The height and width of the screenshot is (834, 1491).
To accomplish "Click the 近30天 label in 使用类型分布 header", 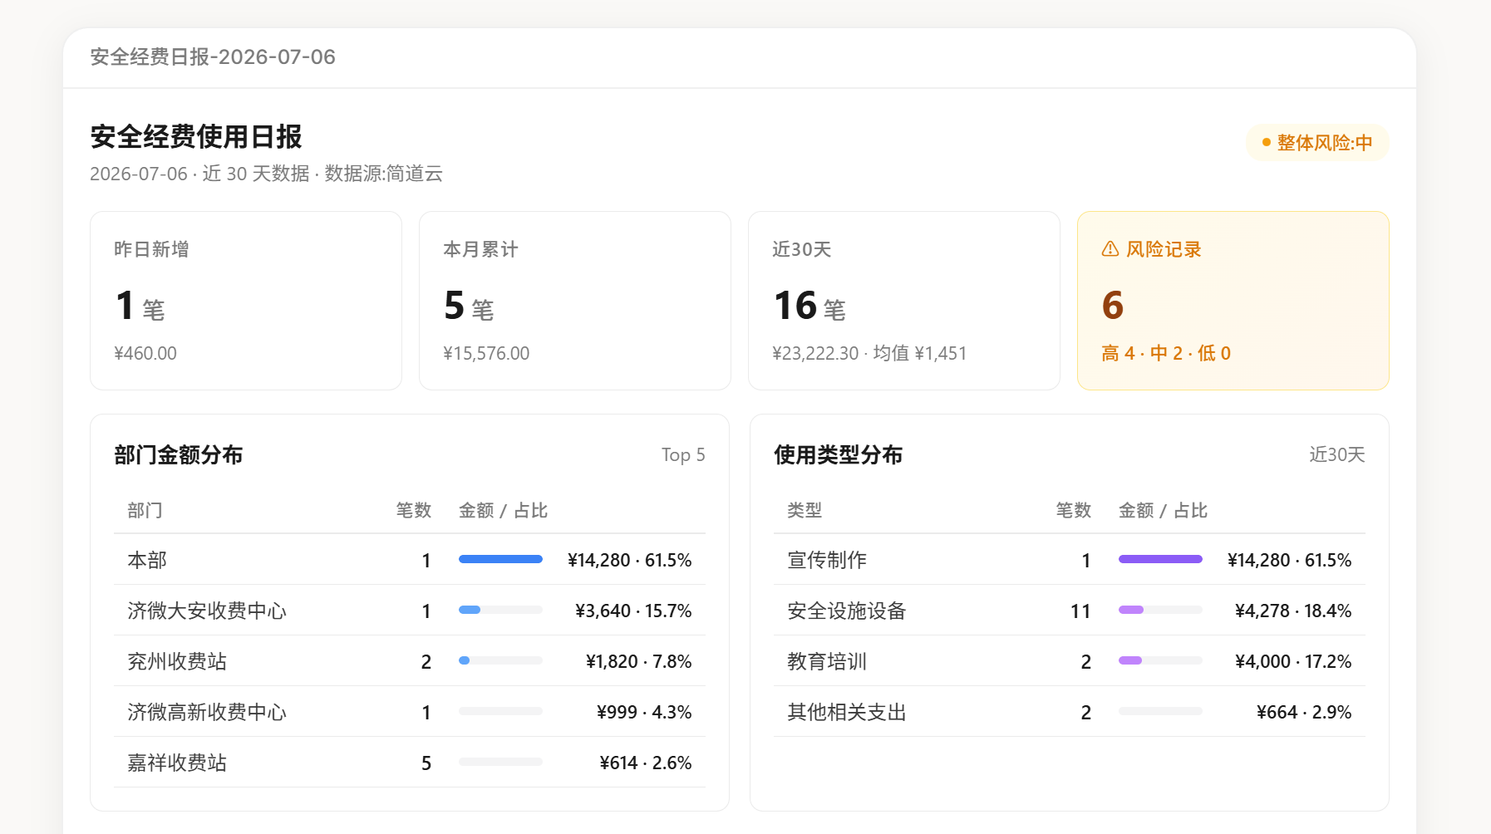I will (1337, 454).
